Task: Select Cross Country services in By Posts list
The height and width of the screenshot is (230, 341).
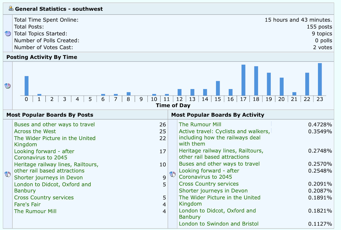Action: click(44, 198)
